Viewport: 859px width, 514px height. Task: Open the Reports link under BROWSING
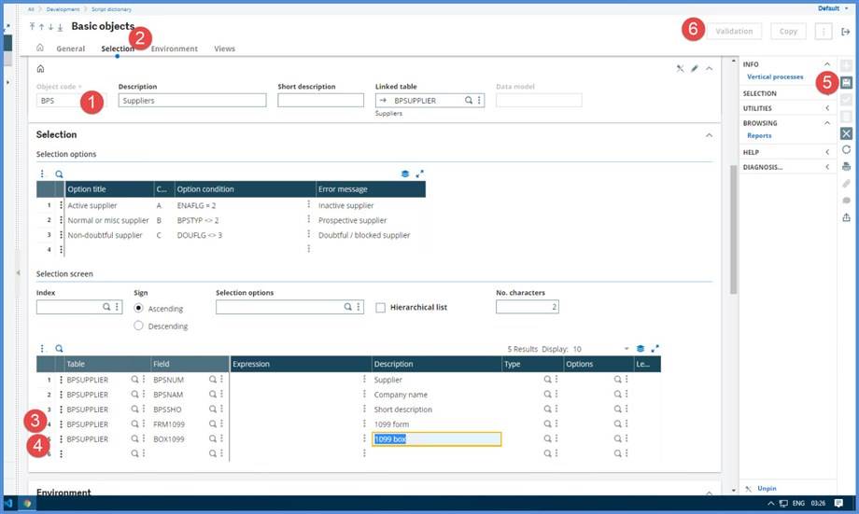pos(759,136)
